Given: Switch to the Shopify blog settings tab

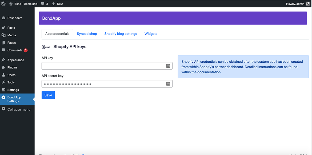Looking at the screenshot, I should pos(121,34).
